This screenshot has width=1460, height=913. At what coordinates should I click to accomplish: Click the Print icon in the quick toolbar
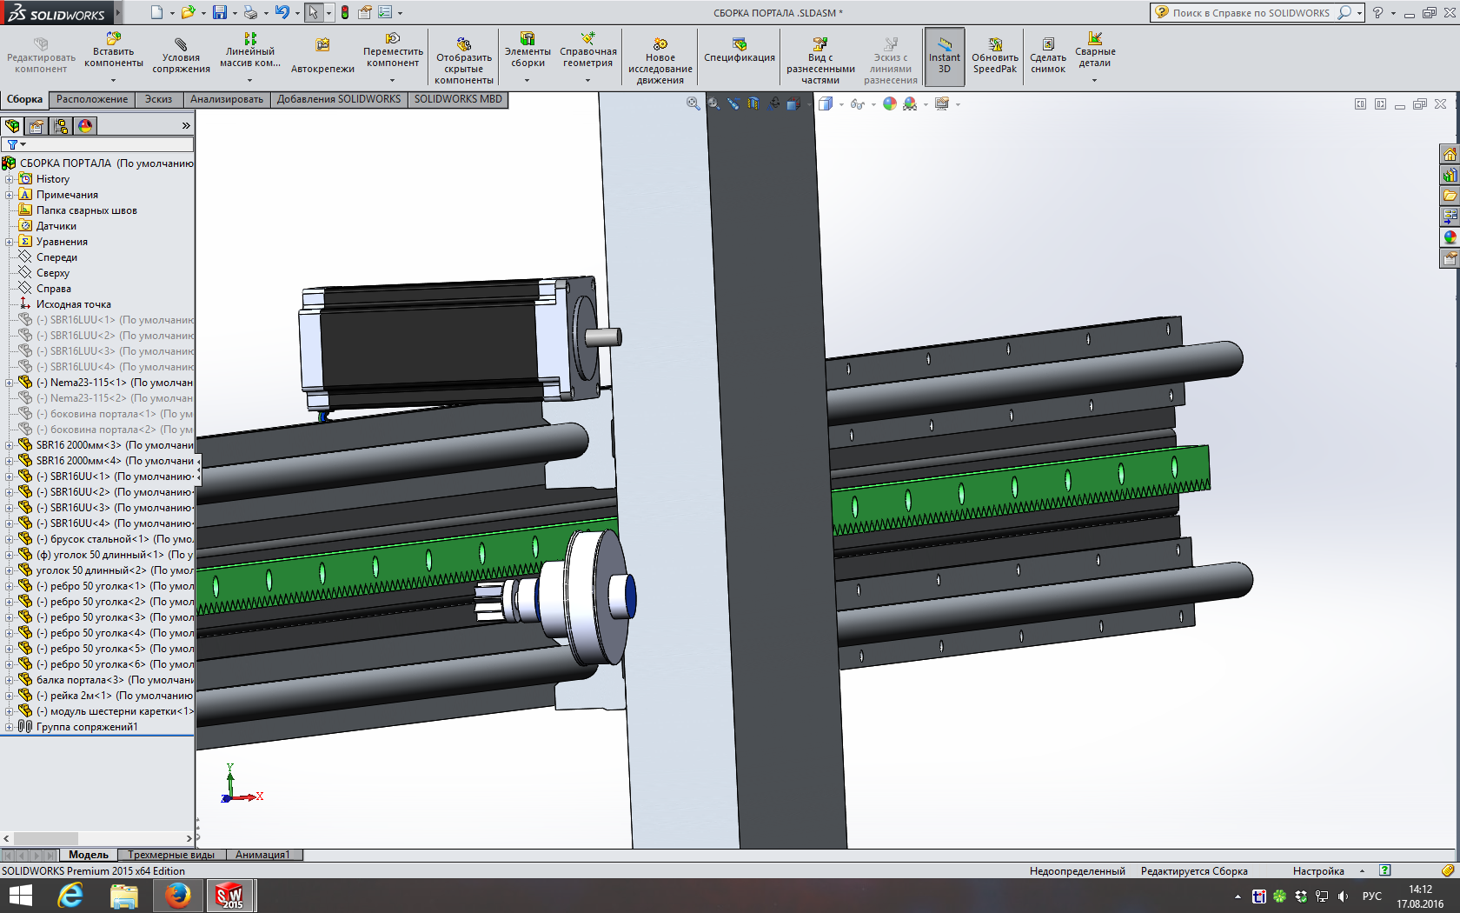tap(250, 12)
